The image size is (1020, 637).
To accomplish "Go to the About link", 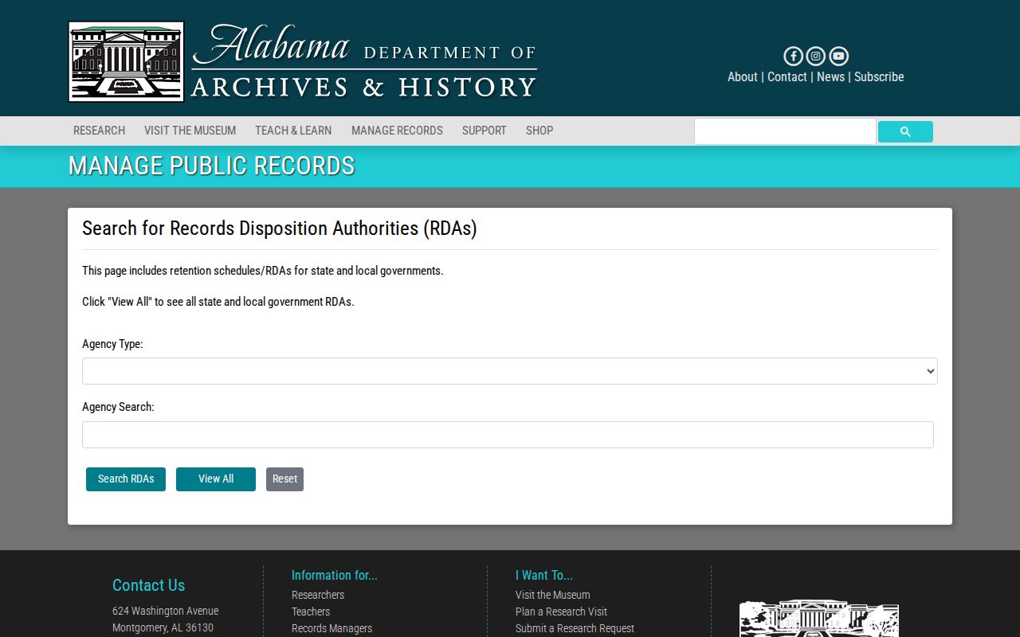I will coord(743,77).
